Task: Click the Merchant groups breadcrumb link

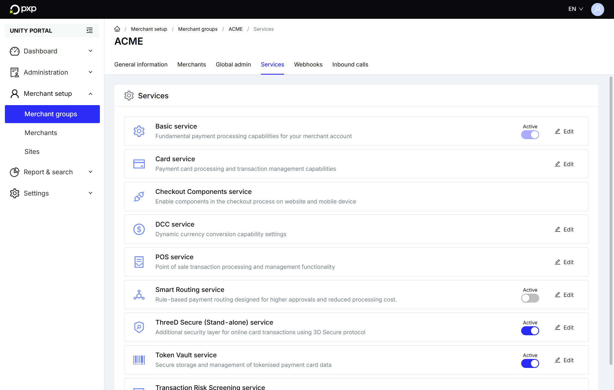Action: [x=198, y=29]
